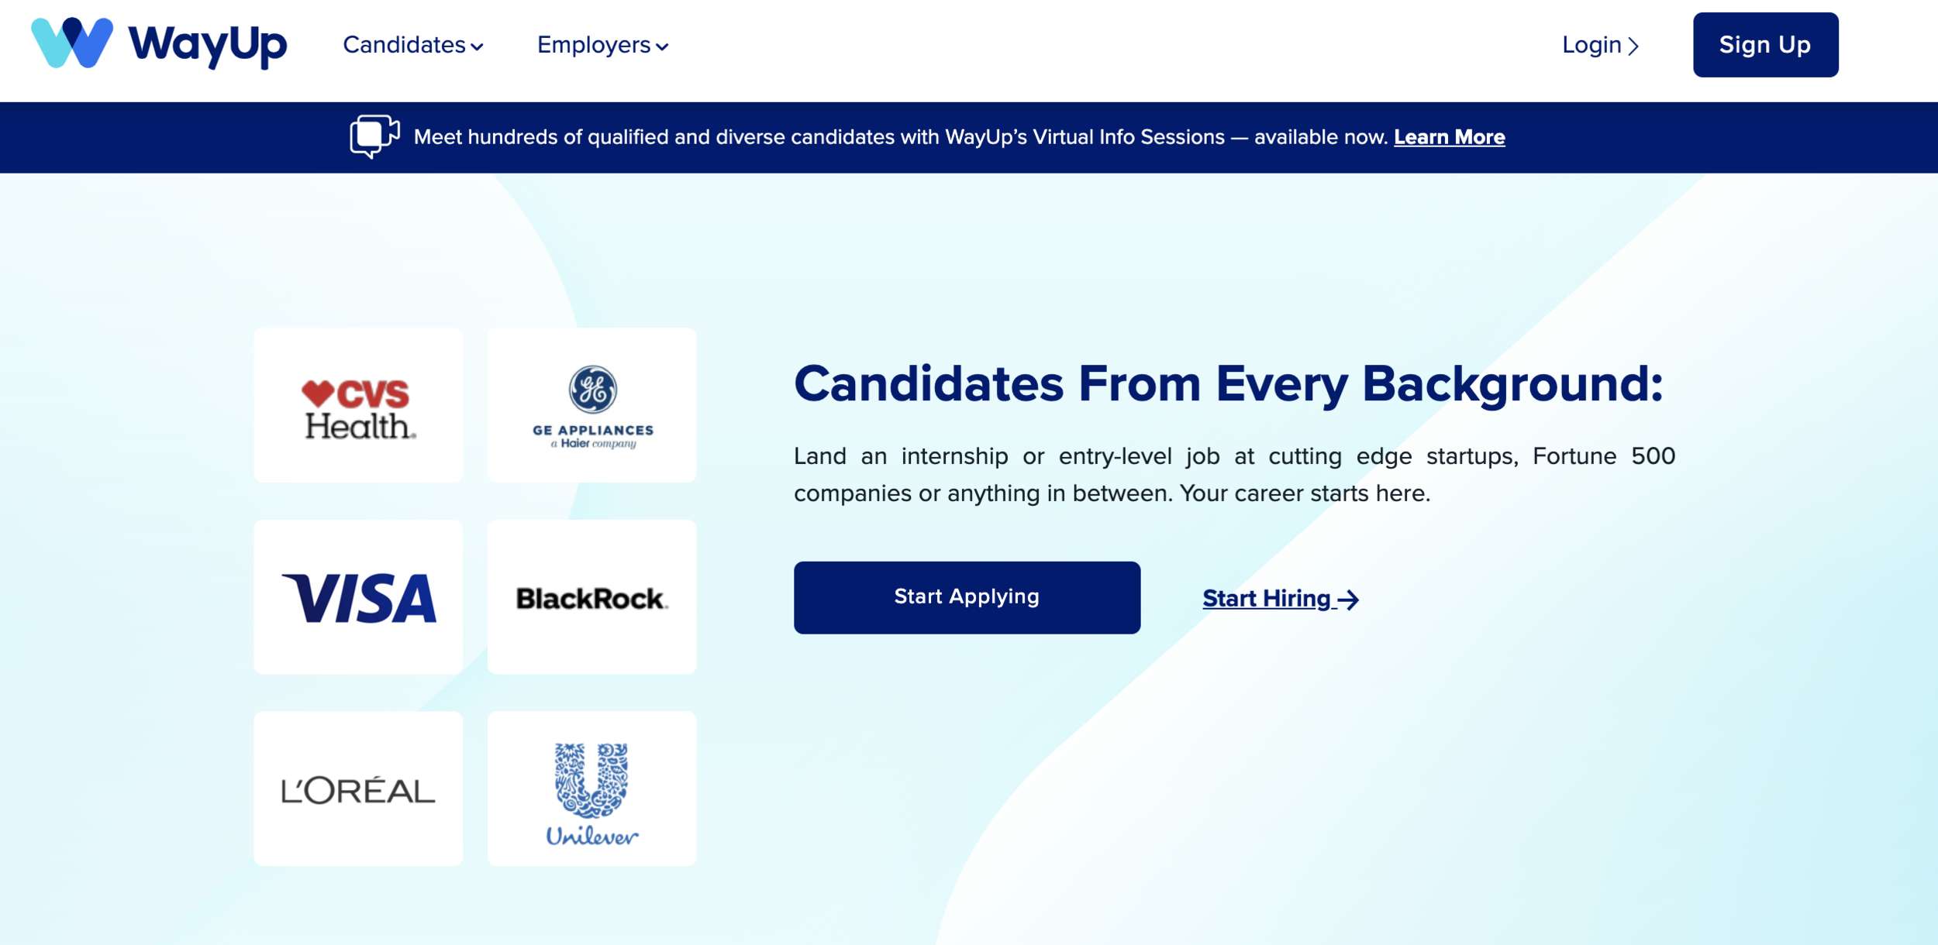Image resolution: width=1938 pixels, height=945 pixels.
Task: Open the Login dropdown
Action: point(1601,43)
